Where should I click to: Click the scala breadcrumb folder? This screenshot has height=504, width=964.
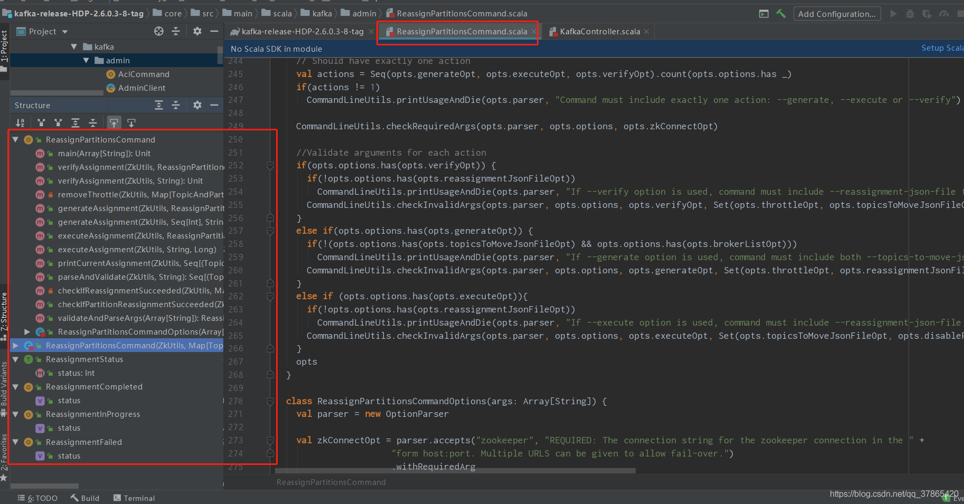tap(277, 14)
